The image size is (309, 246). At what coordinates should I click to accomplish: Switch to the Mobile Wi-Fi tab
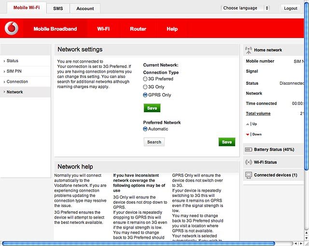[x=27, y=8]
